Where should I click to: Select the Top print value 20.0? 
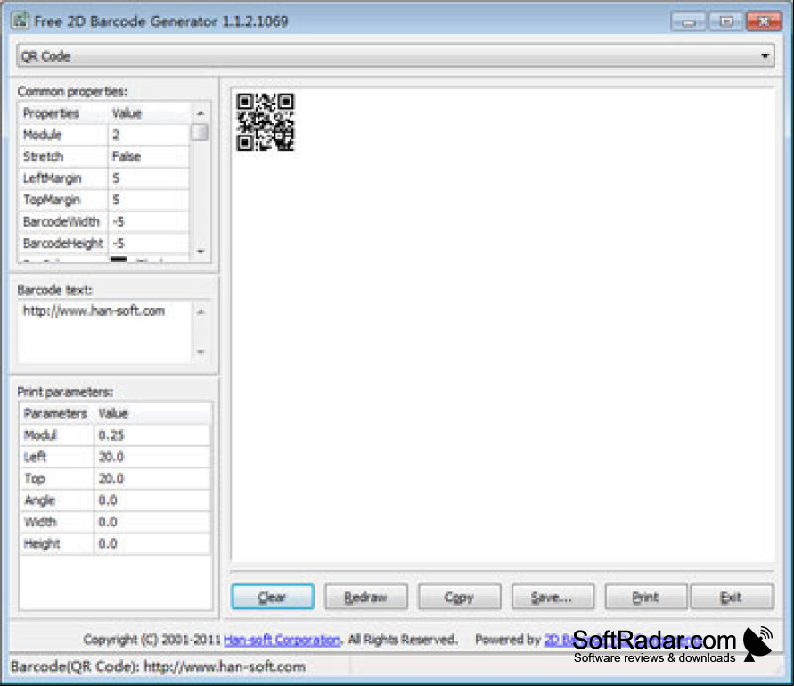151,479
